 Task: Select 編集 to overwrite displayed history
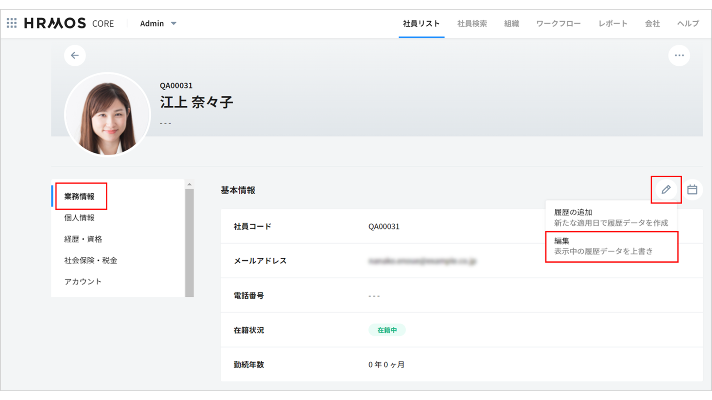click(x=611, y=246)
